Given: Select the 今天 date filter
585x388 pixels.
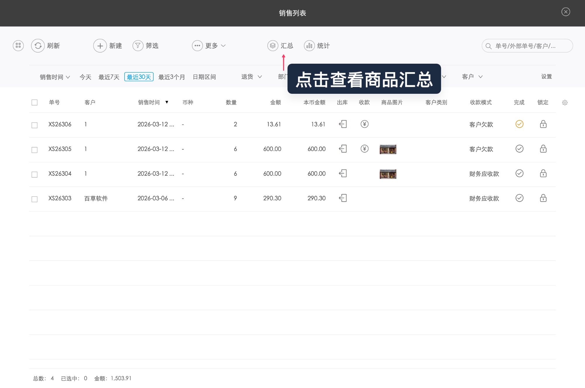Looking at the screenshot, I should click(85, 77).
